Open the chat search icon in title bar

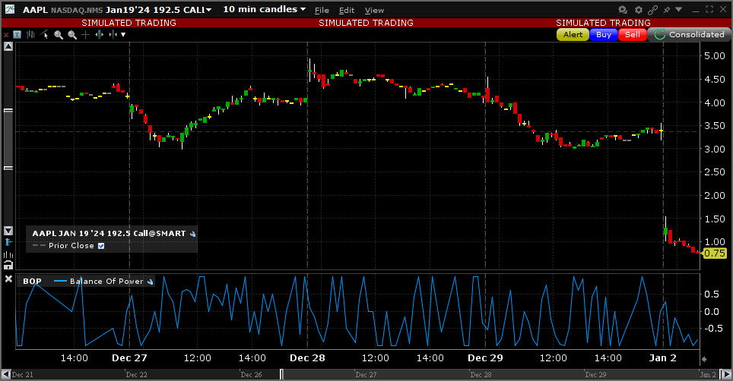coord(623,9)
